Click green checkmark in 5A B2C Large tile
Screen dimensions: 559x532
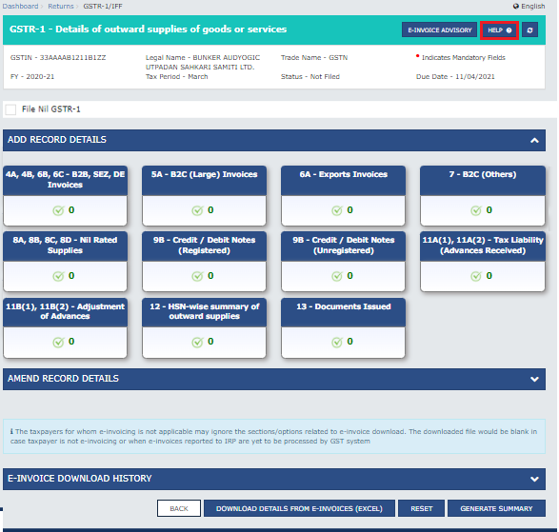pos(197,210)
